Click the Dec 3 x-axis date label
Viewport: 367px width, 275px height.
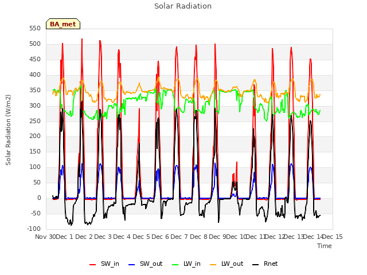tap(103, 237)
